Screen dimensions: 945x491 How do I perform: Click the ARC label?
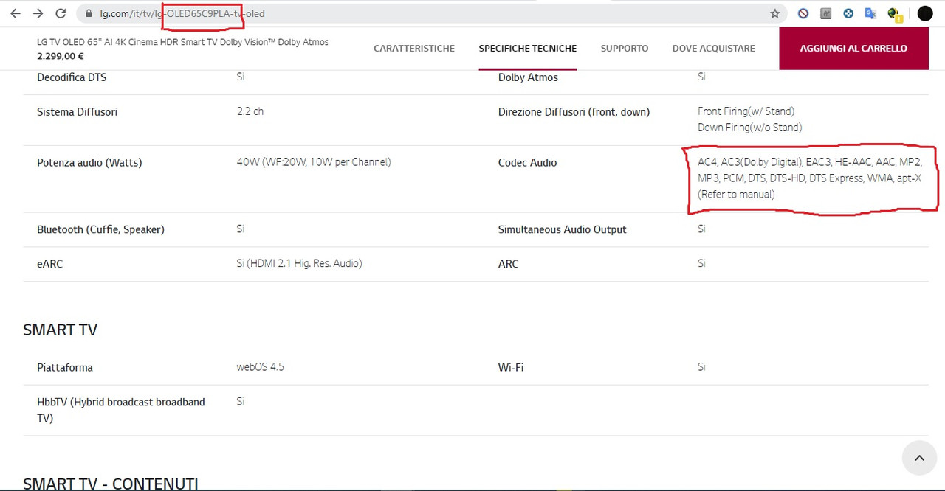click(508, 264)
